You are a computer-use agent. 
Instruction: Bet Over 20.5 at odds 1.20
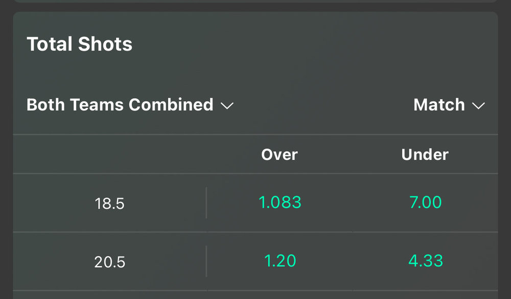(280, 261)
